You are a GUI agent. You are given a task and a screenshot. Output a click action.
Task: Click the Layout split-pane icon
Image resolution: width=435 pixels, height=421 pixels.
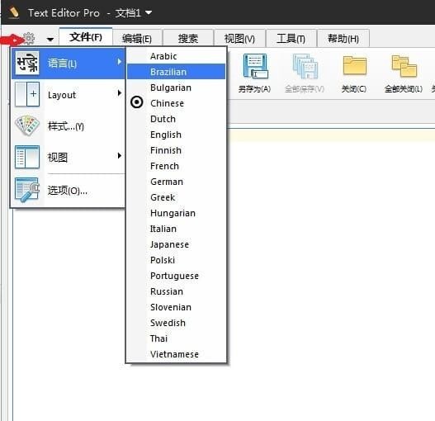(27, 94)
